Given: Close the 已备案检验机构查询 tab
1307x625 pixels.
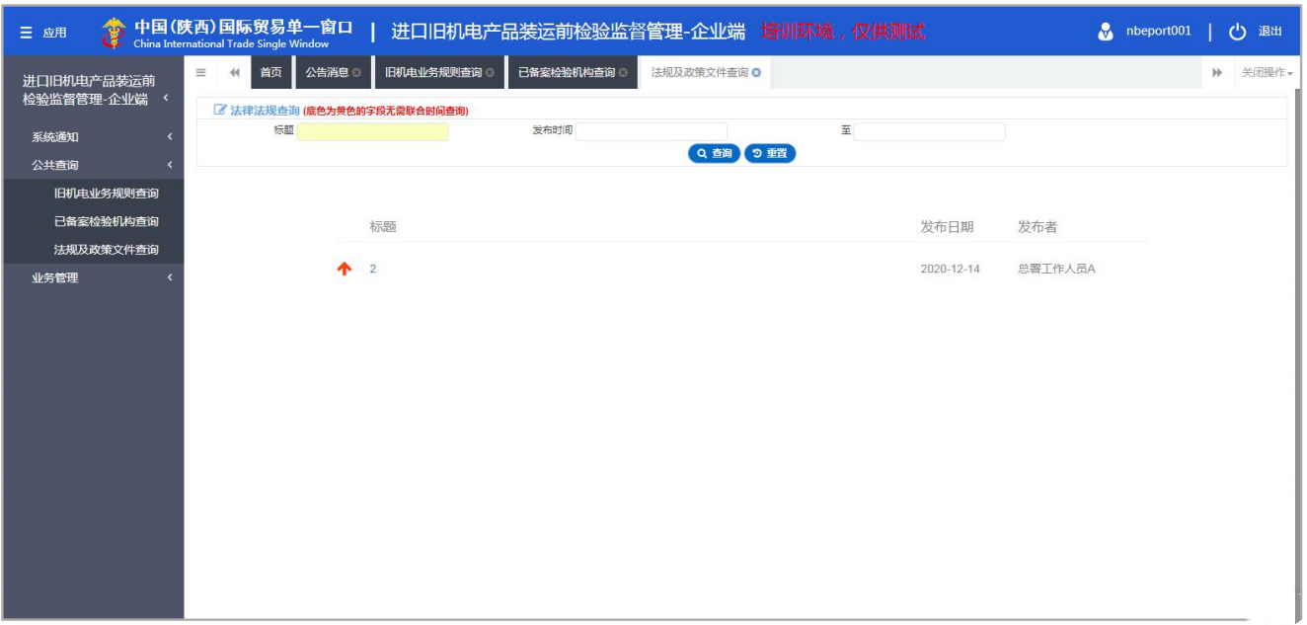Looking at the screenshot, I should click(x=623, y=73).
